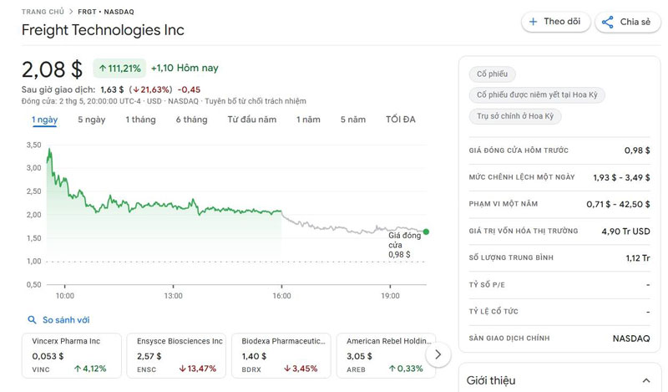Collapse the Giới thiệu section chevron
Image resolution: width=668 pixels, height=392 pixels.
pos(646,380)
